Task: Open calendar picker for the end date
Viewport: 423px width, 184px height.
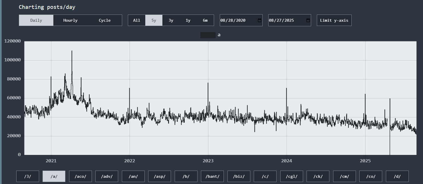Action: pyautogui.click(x=308, y=20)
